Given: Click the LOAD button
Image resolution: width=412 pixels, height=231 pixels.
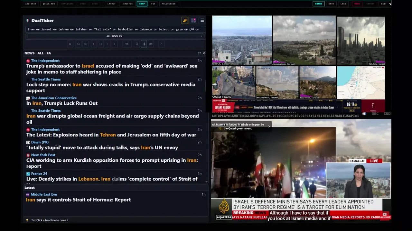Looking at the screenshot, I should [x=343, y=4].
